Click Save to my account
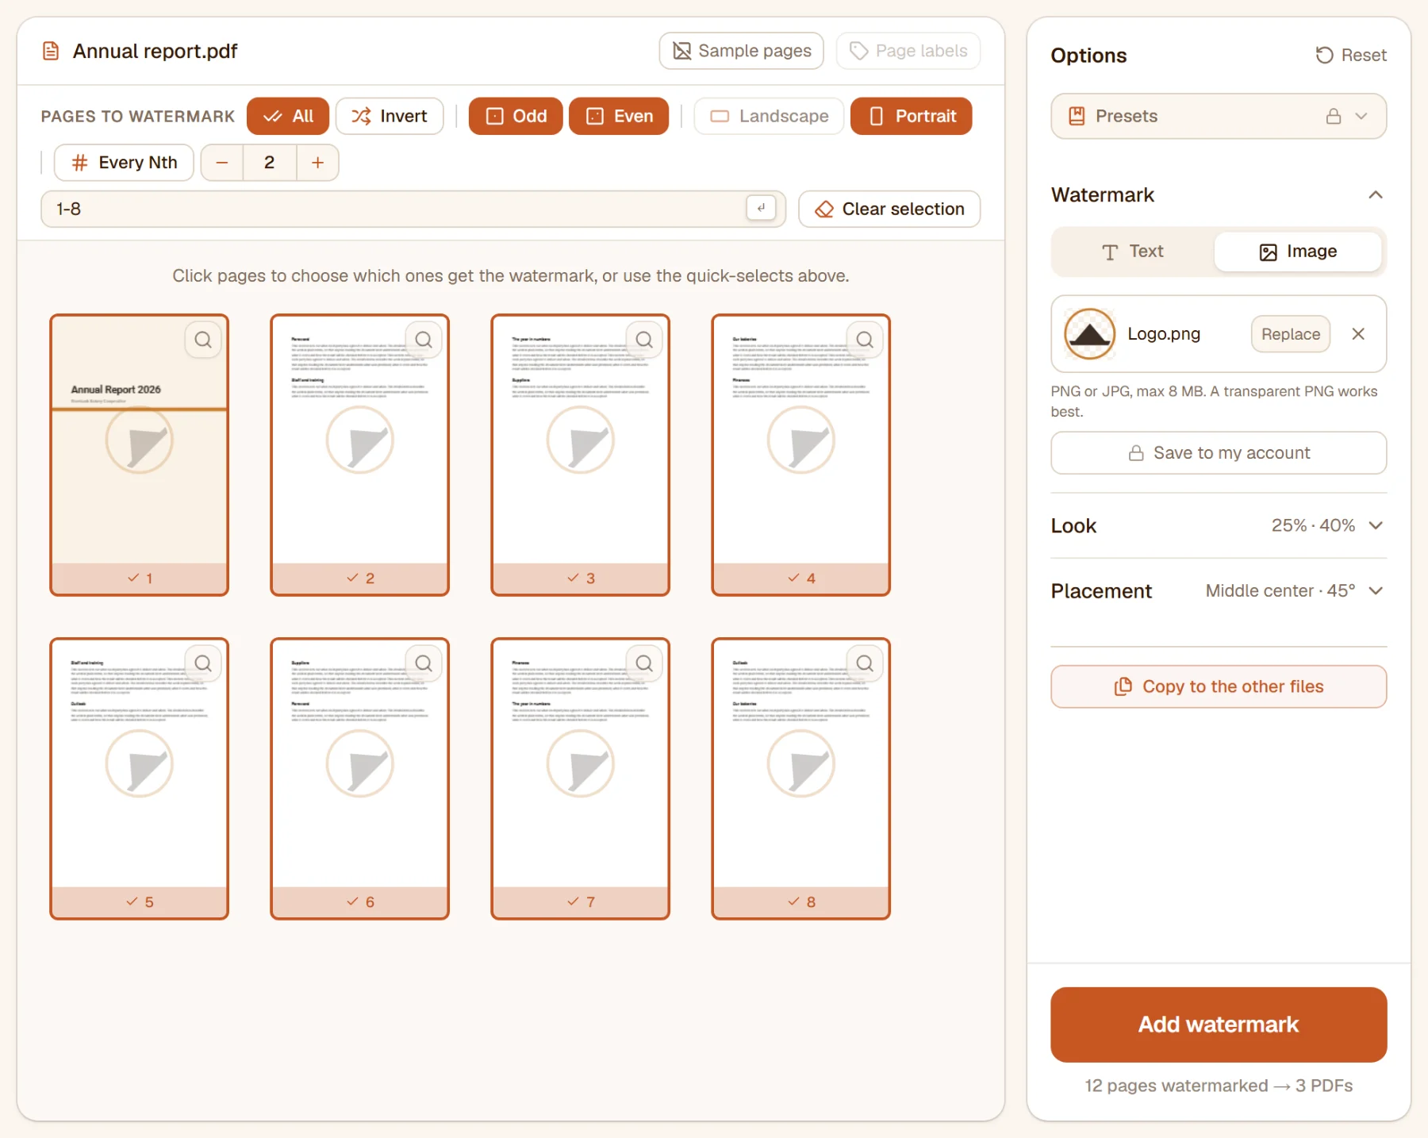 pyautogui.click(x=1219, y=453)
